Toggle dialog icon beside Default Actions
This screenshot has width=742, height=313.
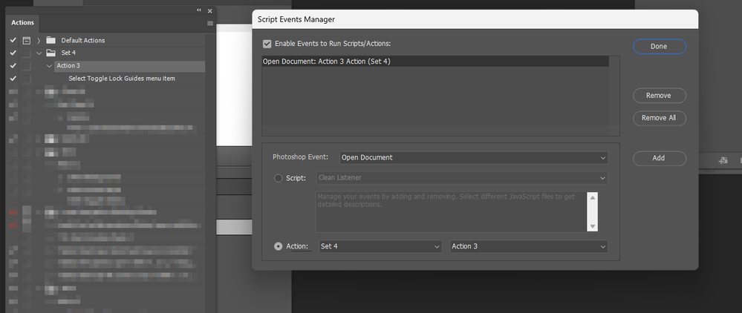coord(27,40)
